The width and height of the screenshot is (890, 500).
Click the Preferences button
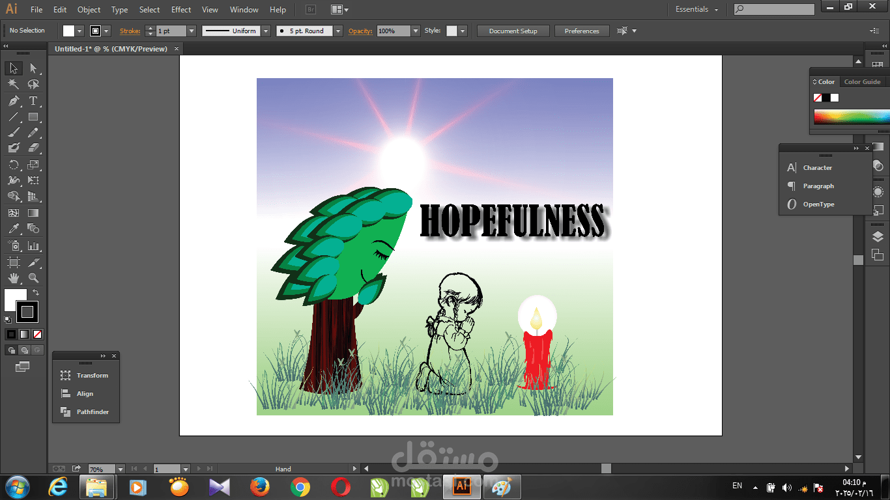582,31
